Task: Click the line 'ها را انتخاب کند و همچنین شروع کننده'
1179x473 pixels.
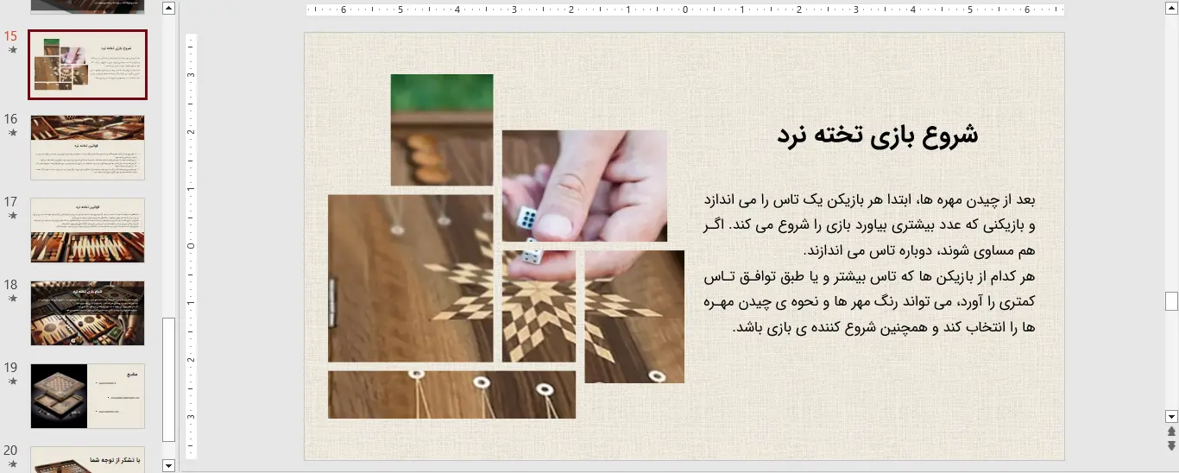Action: [883, 328]
